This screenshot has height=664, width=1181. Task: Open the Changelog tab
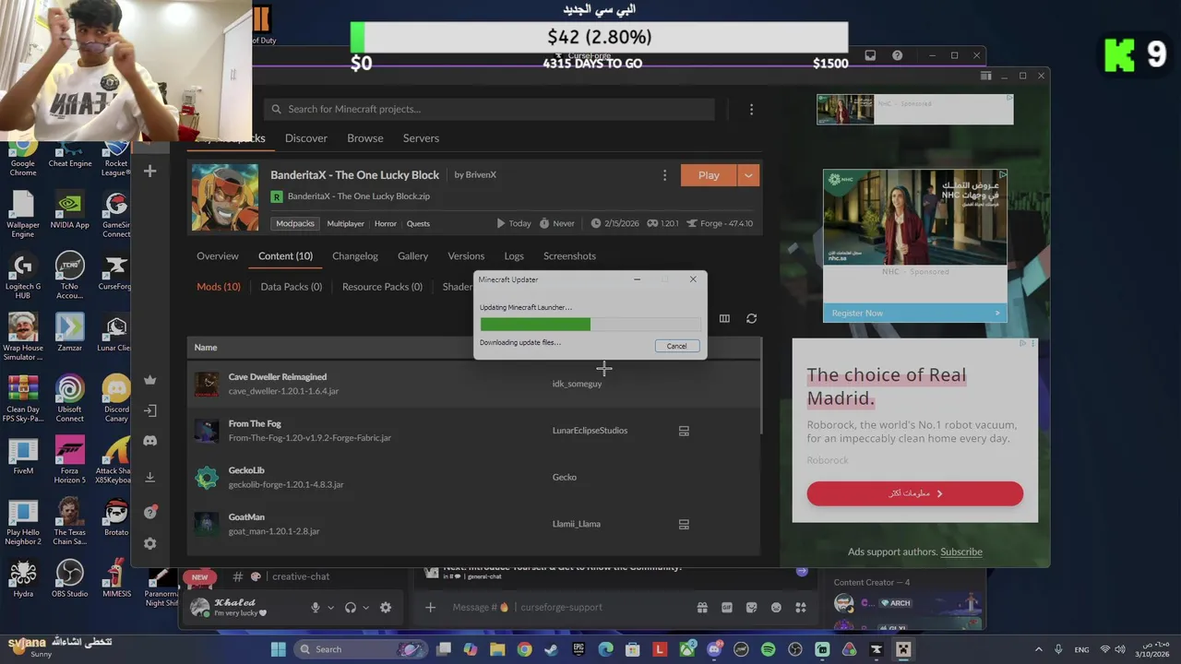(355, 255)
